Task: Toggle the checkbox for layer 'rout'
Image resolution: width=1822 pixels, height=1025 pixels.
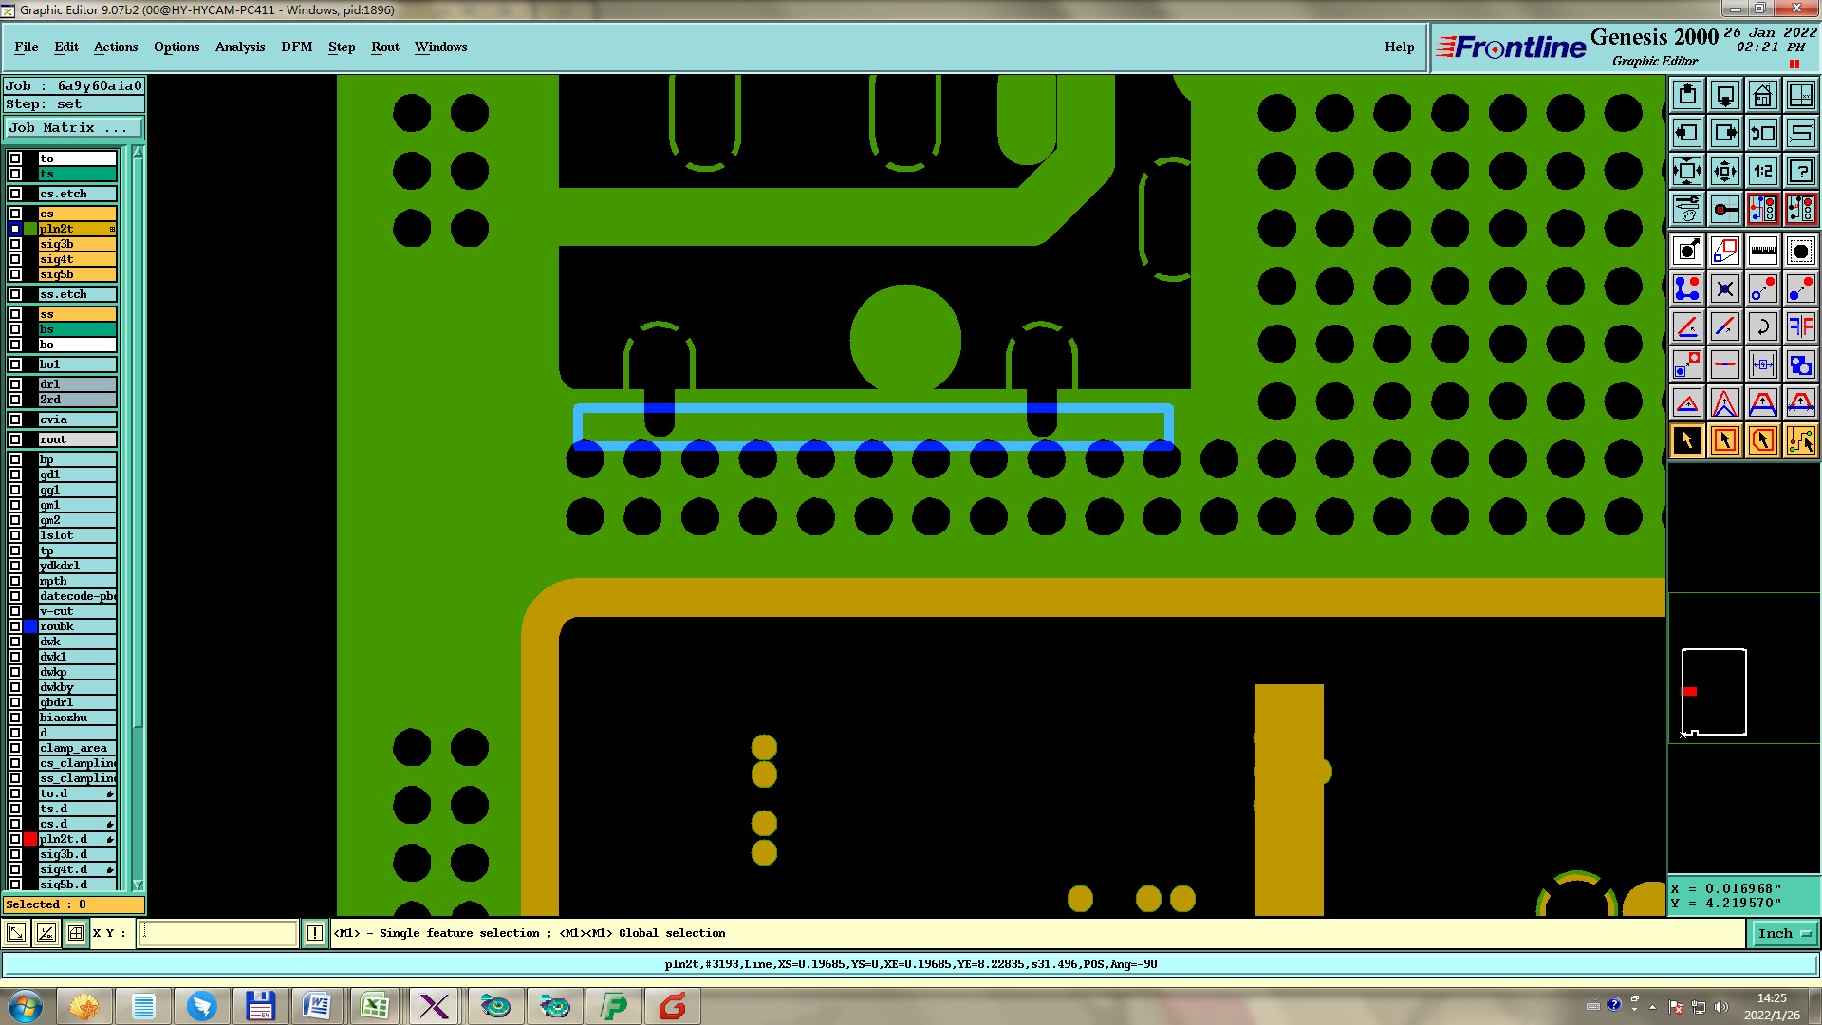Action: [15, 439]
